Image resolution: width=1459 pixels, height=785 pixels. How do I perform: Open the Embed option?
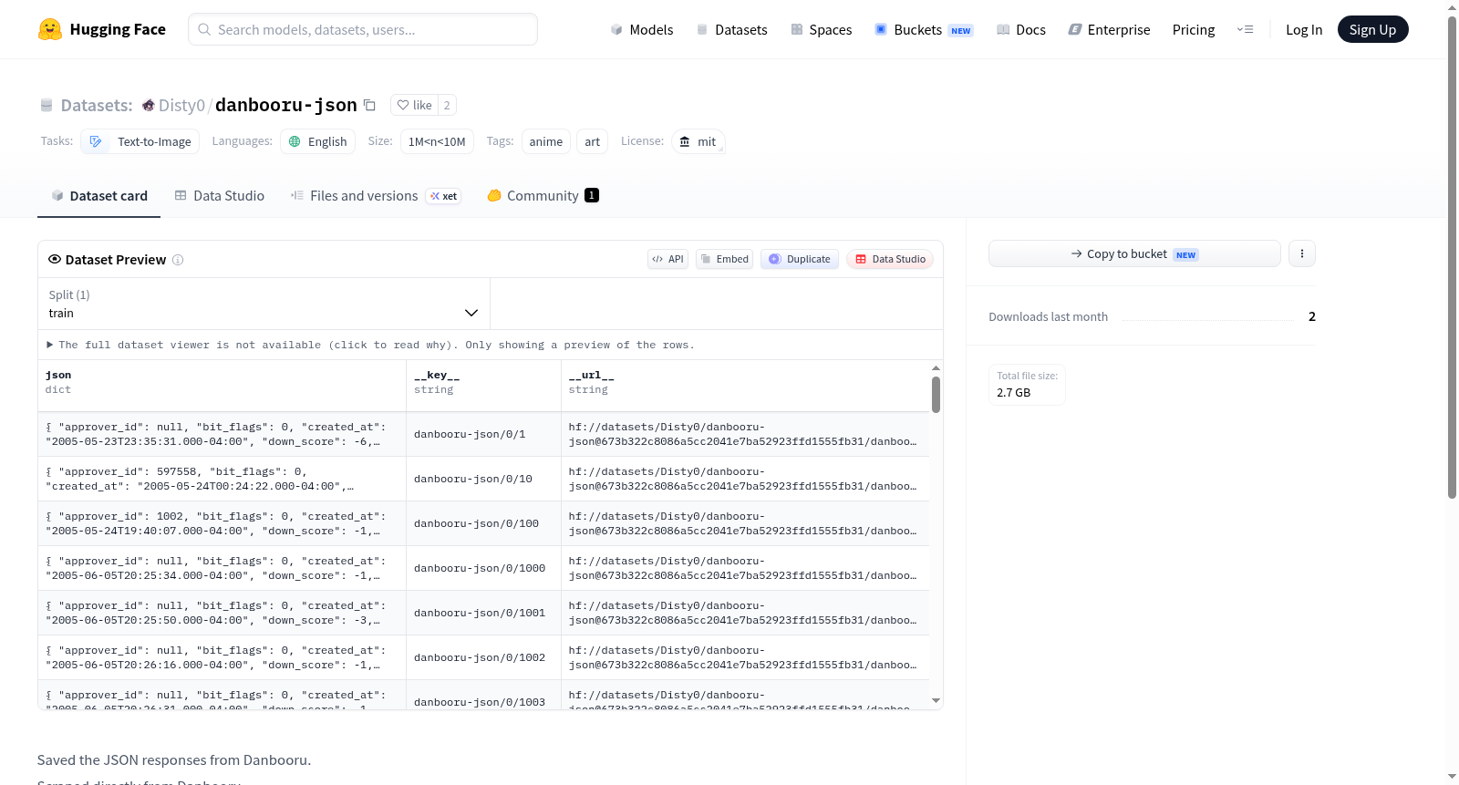click(725, 259)
